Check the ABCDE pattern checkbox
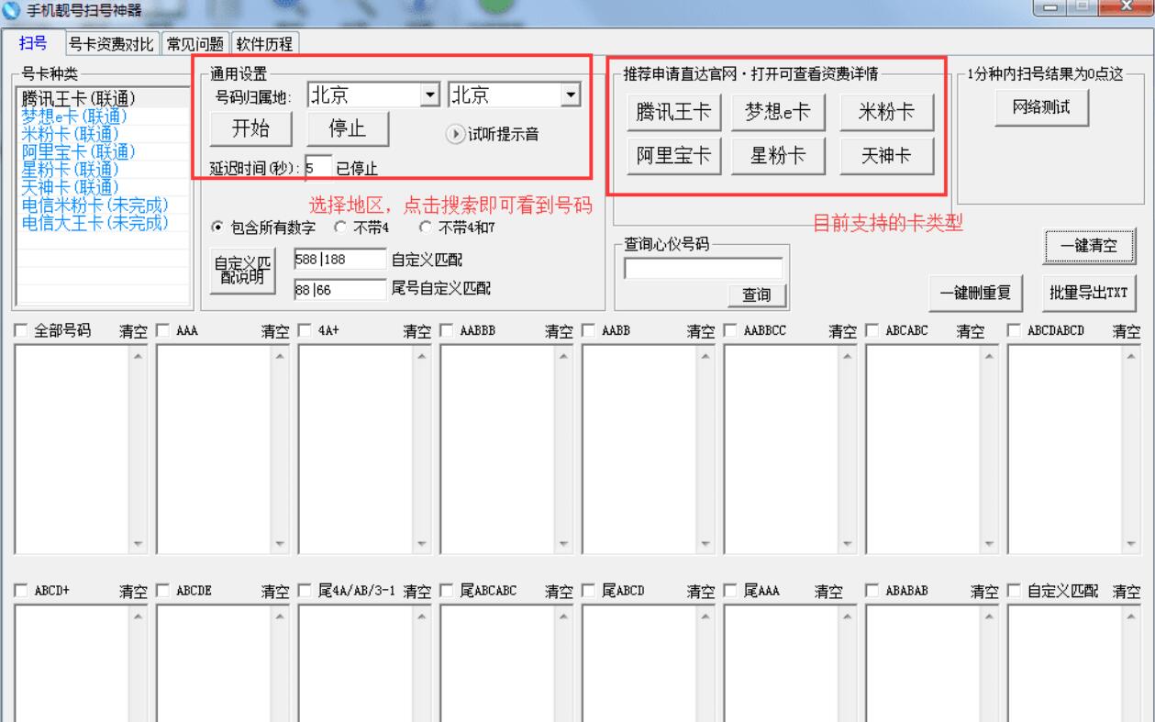Viewport: 1155px width, 722px height. point(162,591)
